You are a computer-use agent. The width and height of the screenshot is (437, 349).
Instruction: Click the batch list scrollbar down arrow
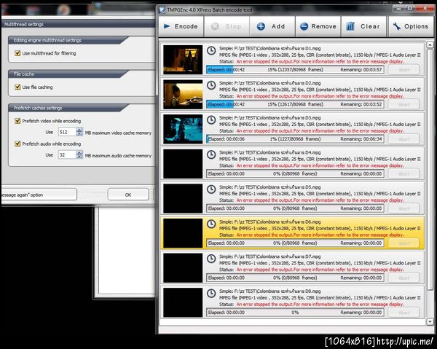coord(430,322)
